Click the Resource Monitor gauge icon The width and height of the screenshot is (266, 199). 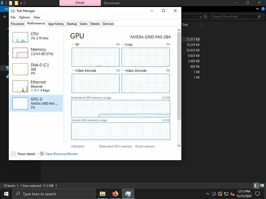tap(42, 154)
